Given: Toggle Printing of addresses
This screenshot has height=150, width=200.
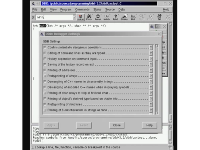Looking at the screenshot, I should (x=45, y=70).
